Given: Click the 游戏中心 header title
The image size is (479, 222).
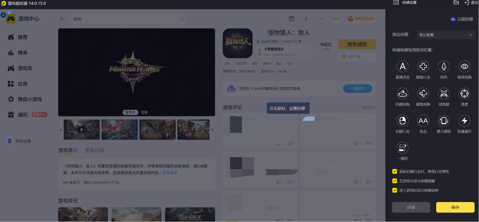Looking at the screenshot, I should tap(29, 19).
